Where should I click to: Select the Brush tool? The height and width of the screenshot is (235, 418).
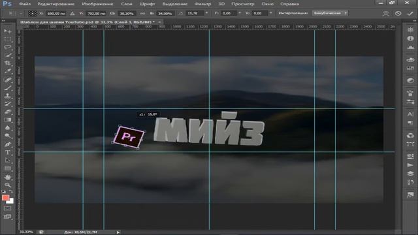[x=7, y=87]
